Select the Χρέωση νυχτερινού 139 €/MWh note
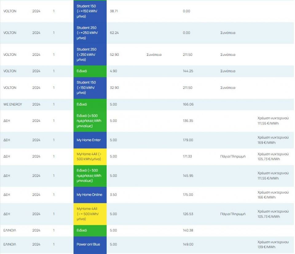Image resolution: width=295 pixels, height=254 pixels. click(x=273, y=244)
